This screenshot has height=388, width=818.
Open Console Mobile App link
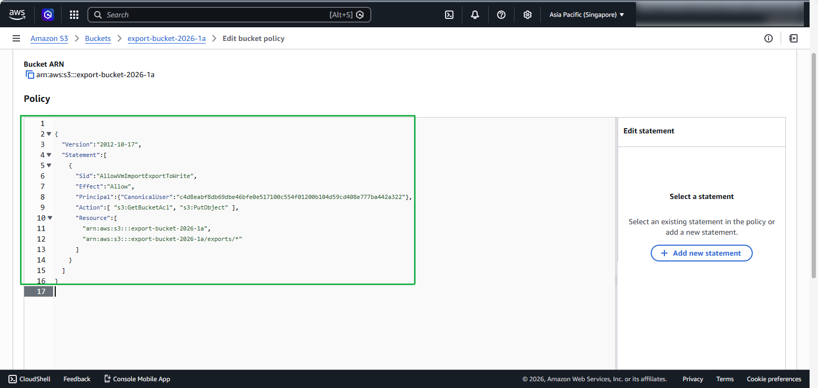(x=142, y=379)
